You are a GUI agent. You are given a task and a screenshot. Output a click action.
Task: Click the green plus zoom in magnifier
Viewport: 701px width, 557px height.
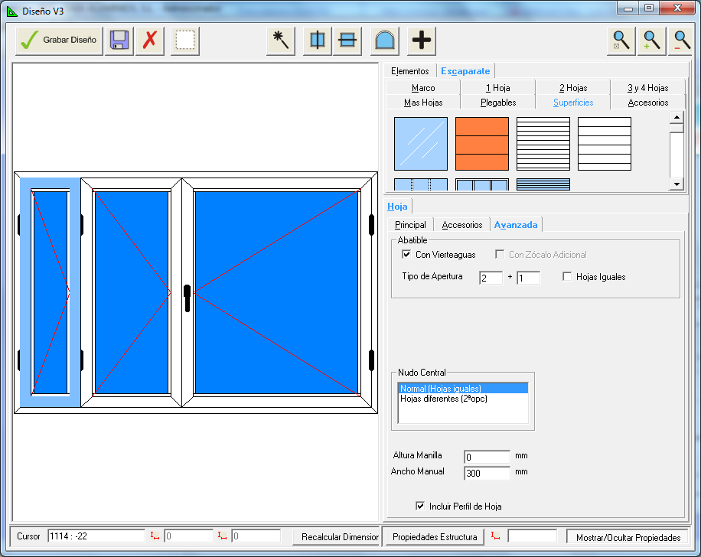pyautogui.click(x=652, y=41)
